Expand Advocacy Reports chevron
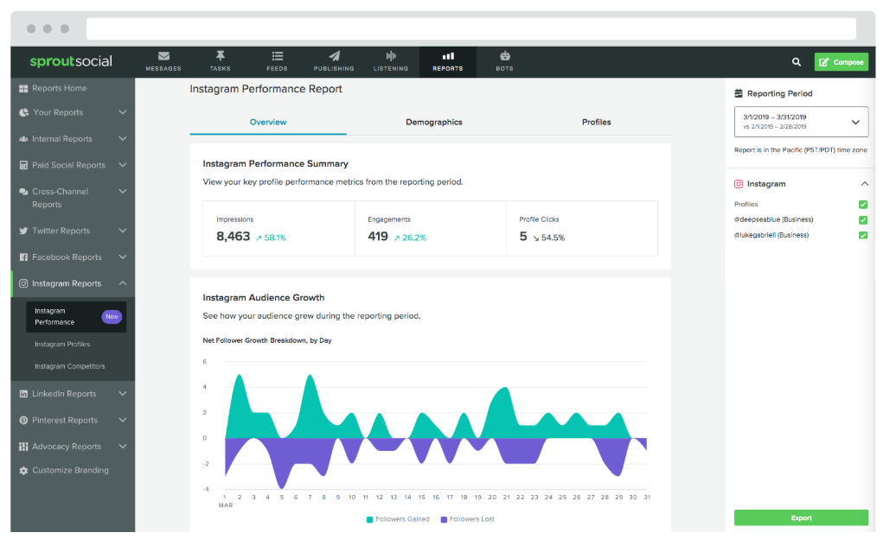Viewport: 883px width, 539px height. pos(123,447)
